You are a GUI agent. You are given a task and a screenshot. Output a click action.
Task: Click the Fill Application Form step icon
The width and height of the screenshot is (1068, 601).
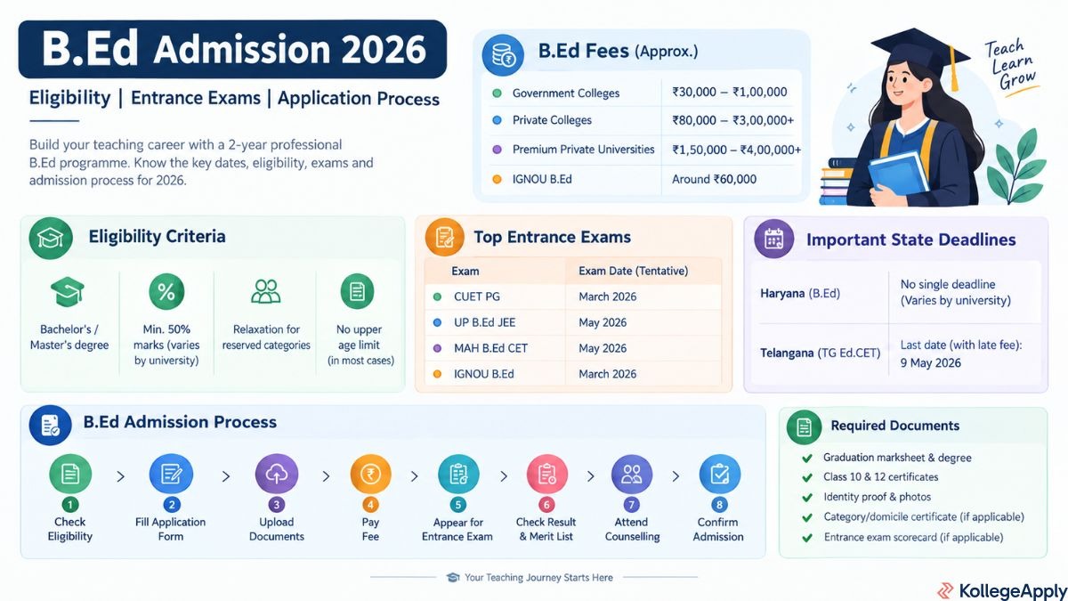pos(171,475)
